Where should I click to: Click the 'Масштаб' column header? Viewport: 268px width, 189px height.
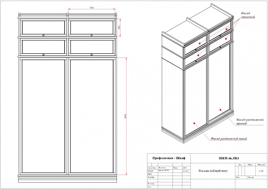point(261,165)
